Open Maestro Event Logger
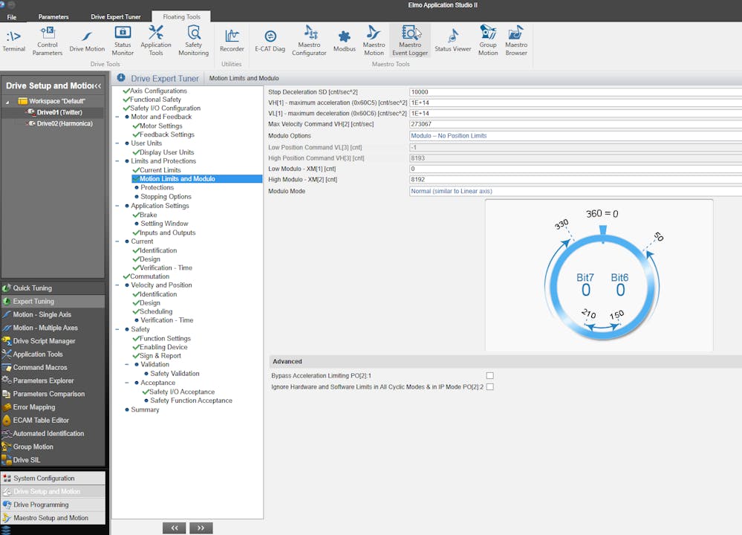The height and width of the screenshot is (535, 742). point(410,41)
